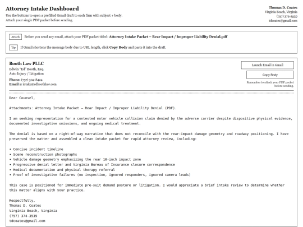Click the 'Vehicle damage geometry' bullet line

point(75,159)
